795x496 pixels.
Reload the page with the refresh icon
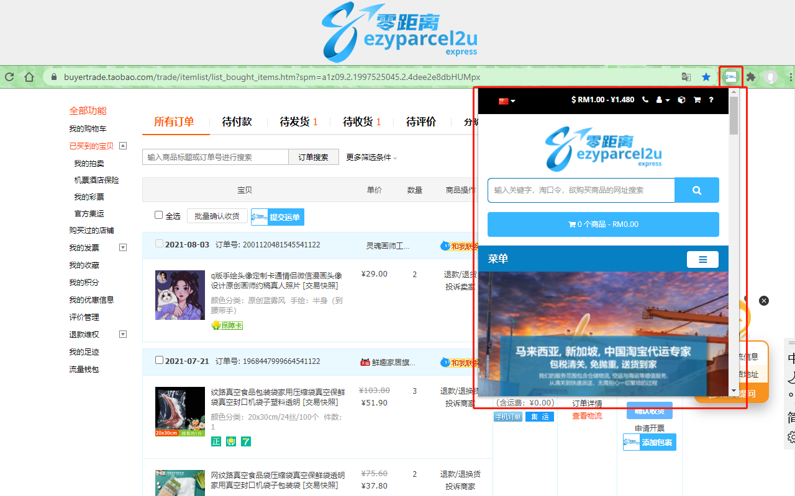(x=9, y=77)
